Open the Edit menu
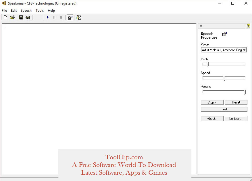Viewport: 252px width, 181px height. pyautogui.click(x=14, y=11)
